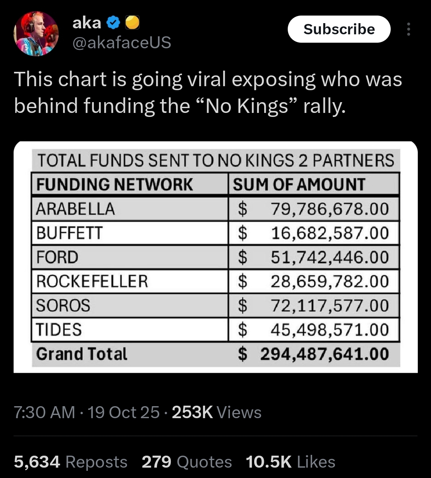The height and width of the screenshot is (478, 431).
Task: Click the SOROS row in chart
Action: pyautogui.click(x=215, y=305)
